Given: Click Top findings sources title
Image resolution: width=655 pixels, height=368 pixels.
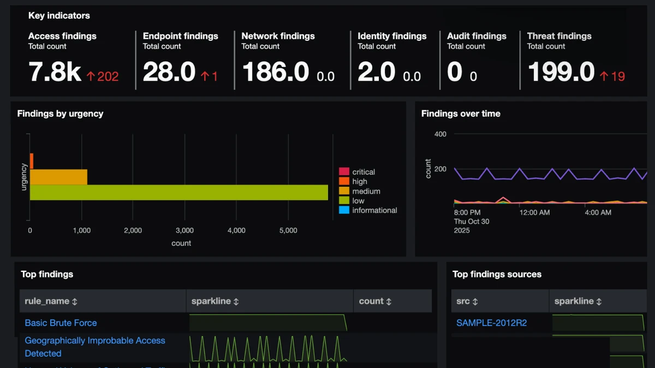Looking at the screenshot, I should [497, 274].
